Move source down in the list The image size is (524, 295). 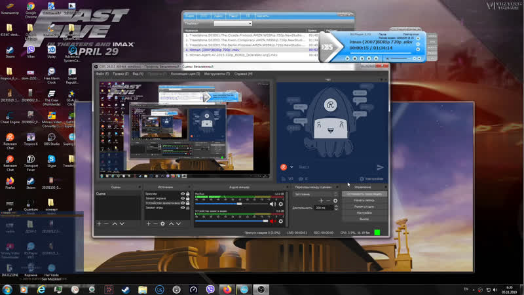178,224
